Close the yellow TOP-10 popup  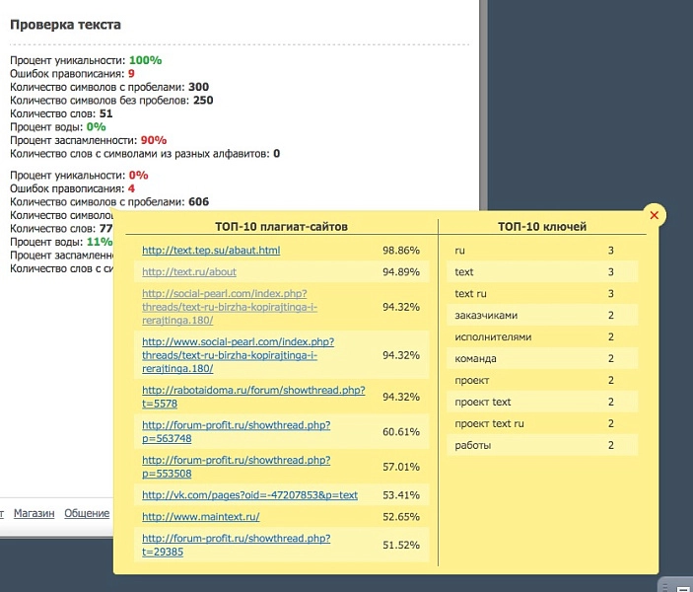click(655, 215)
